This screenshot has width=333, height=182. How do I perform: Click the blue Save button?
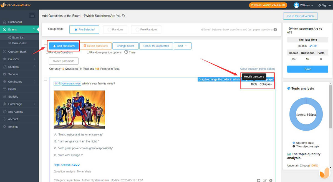point(307,69)
